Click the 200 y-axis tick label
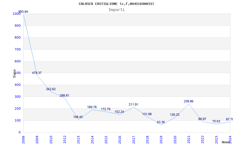 click(17, 108)
